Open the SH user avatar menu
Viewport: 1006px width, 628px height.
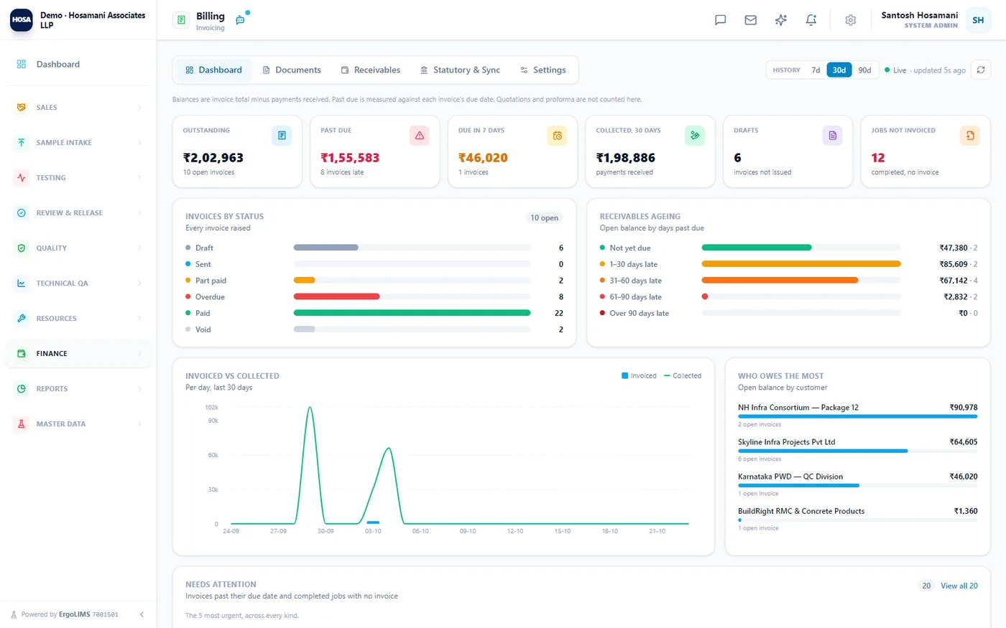pyautogui.click(x=978, y=20)
